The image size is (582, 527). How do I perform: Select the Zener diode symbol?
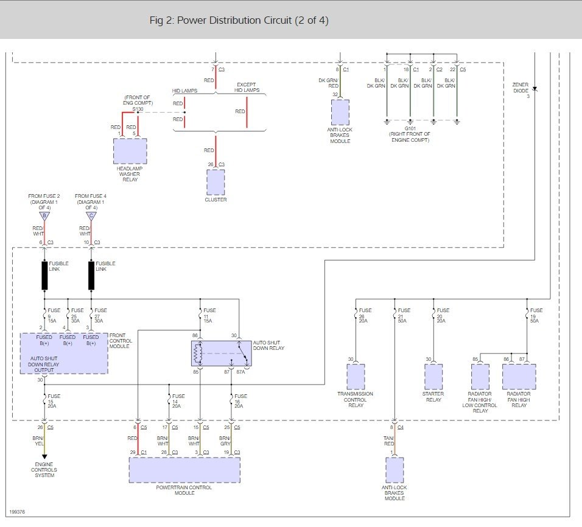(535, 89)
